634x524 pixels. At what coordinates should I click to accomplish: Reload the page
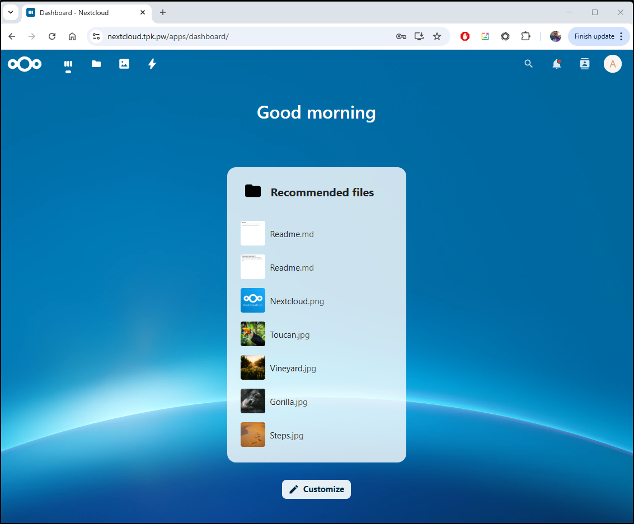(52, 36)
